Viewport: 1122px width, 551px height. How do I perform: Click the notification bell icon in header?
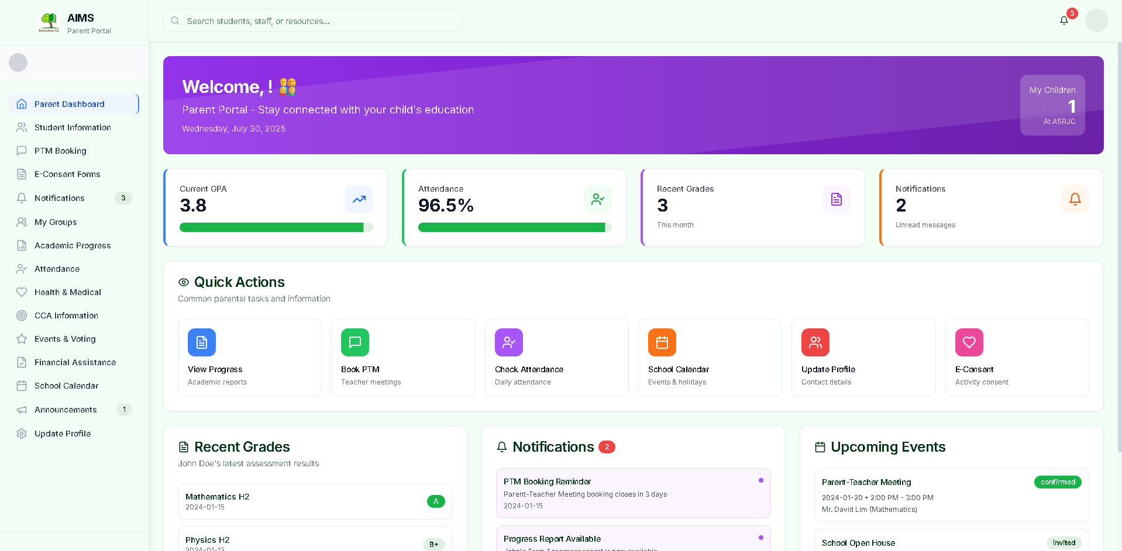click(x=1064, y=20)
